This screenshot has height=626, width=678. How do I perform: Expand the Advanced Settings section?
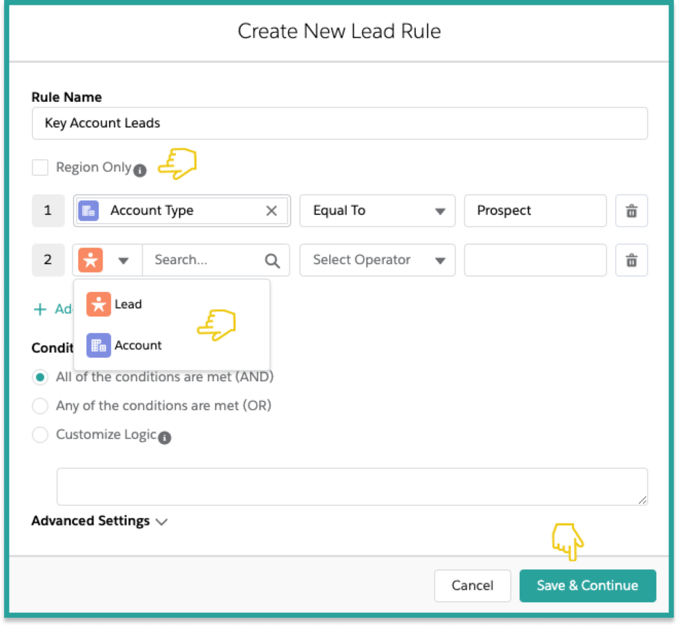[99, 521]
